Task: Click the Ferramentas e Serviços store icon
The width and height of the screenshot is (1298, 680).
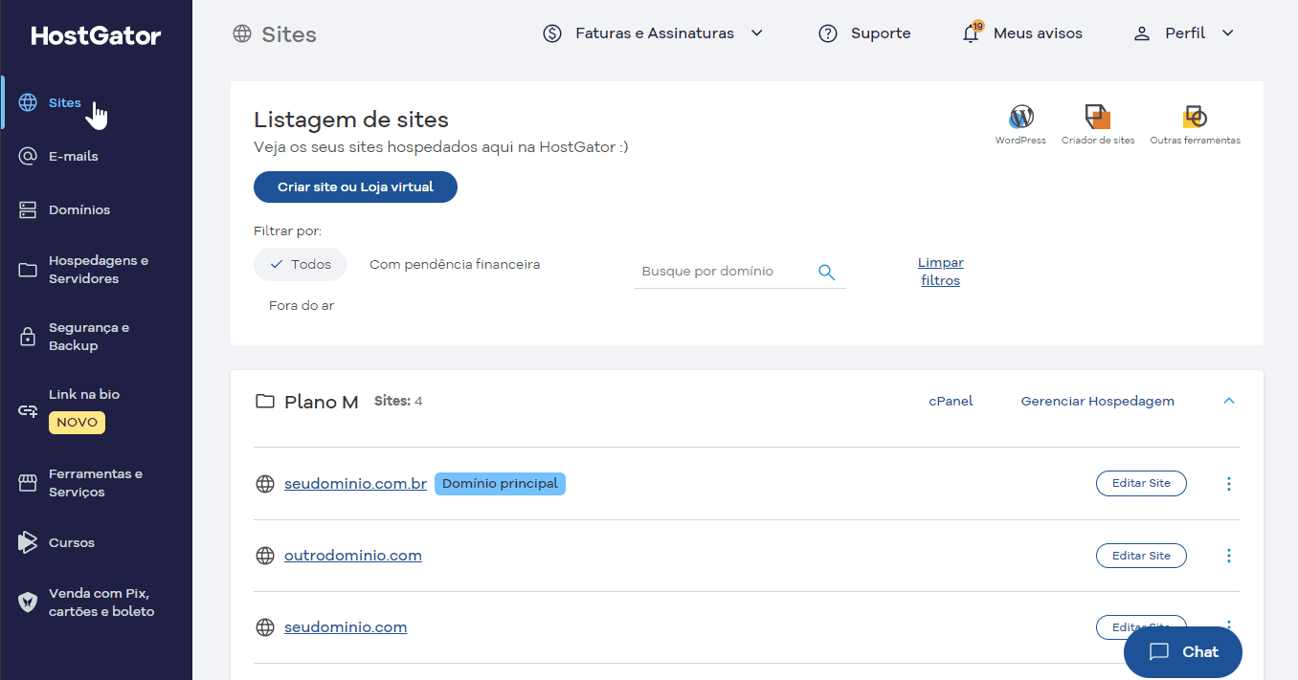Action: (x=28, y=483)
